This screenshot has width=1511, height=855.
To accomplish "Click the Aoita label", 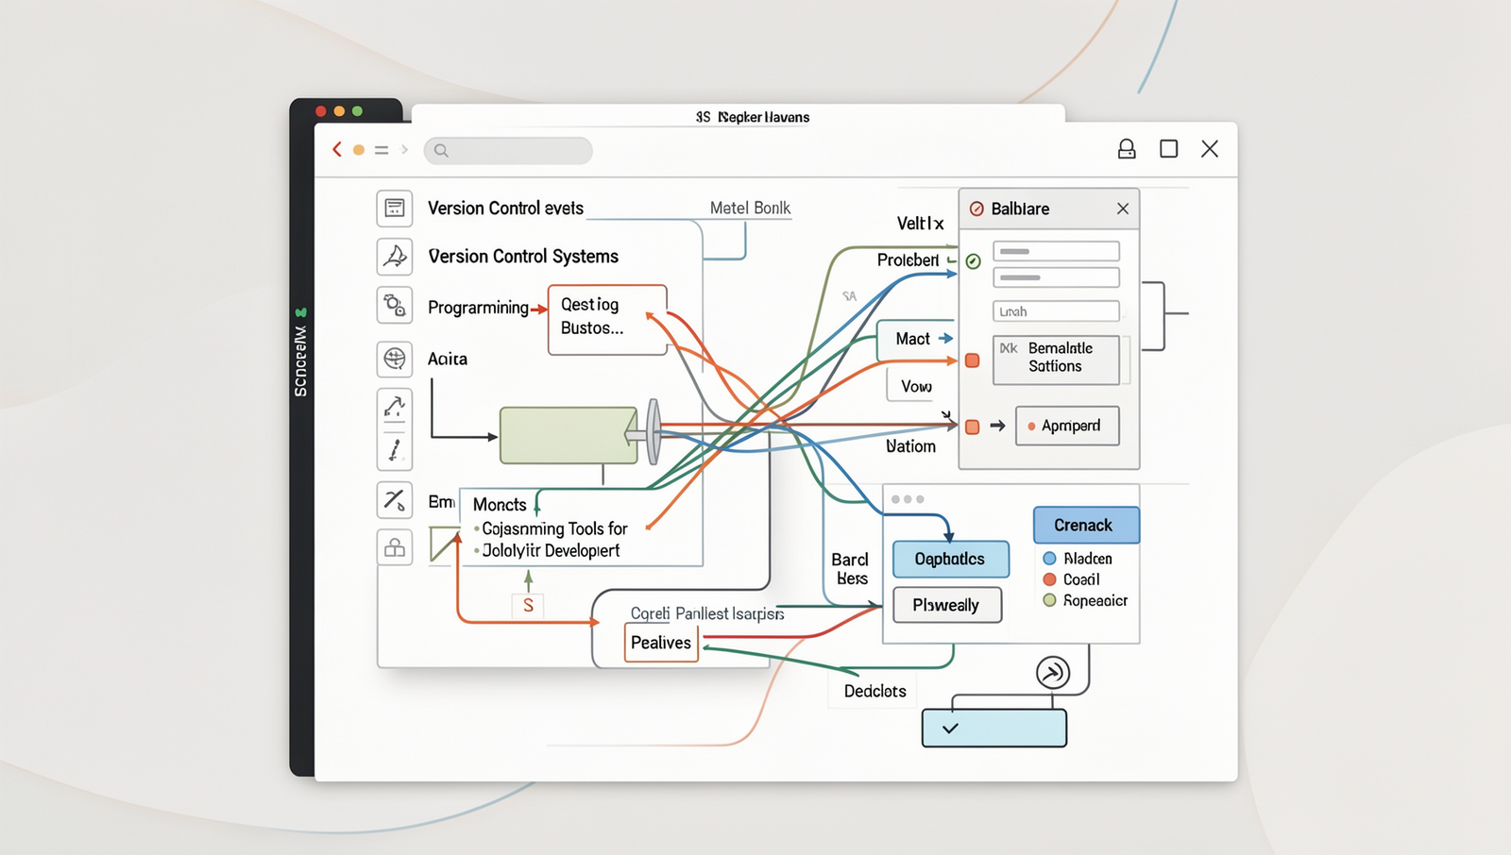I will (x=448, y=359).
